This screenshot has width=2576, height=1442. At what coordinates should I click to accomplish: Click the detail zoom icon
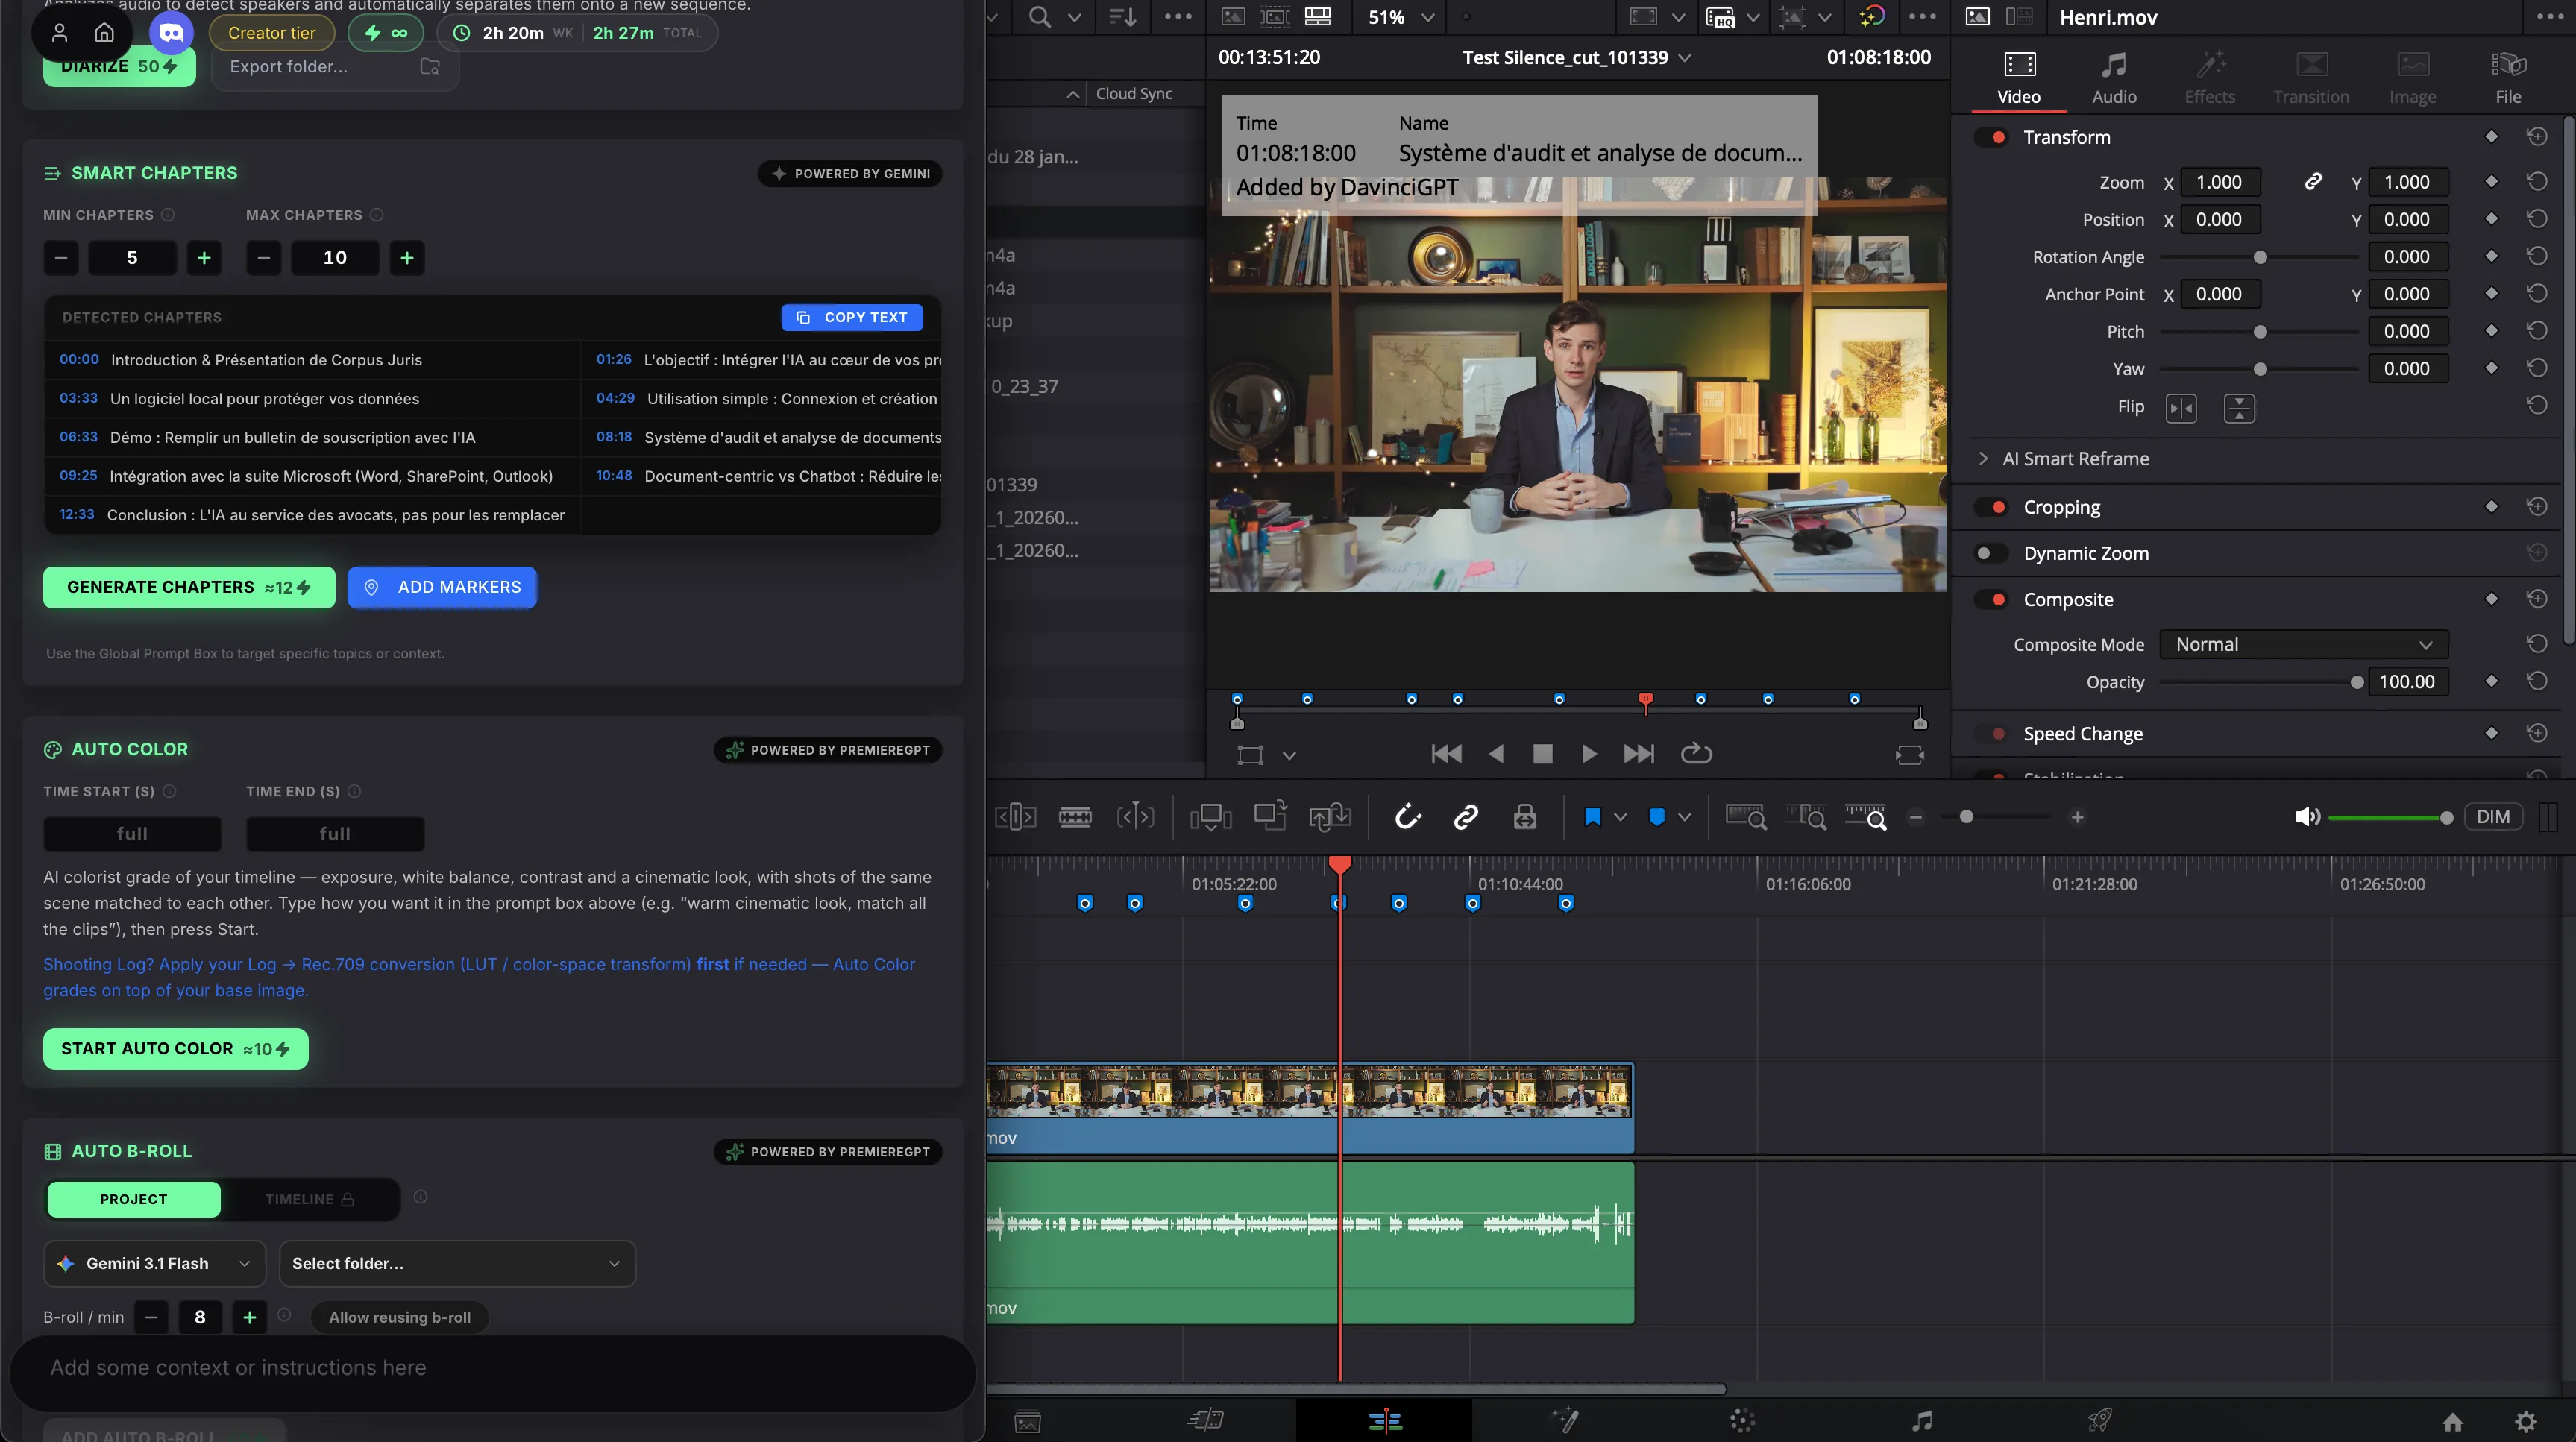(x=1806, y=817)
